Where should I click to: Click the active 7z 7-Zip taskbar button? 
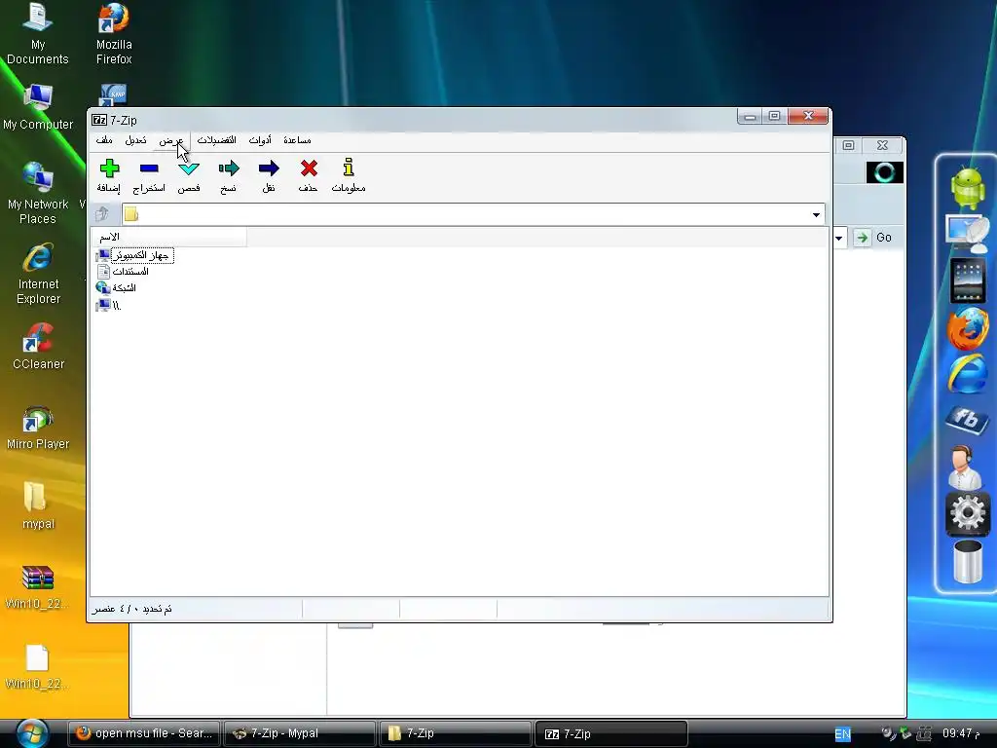(611, 734)
